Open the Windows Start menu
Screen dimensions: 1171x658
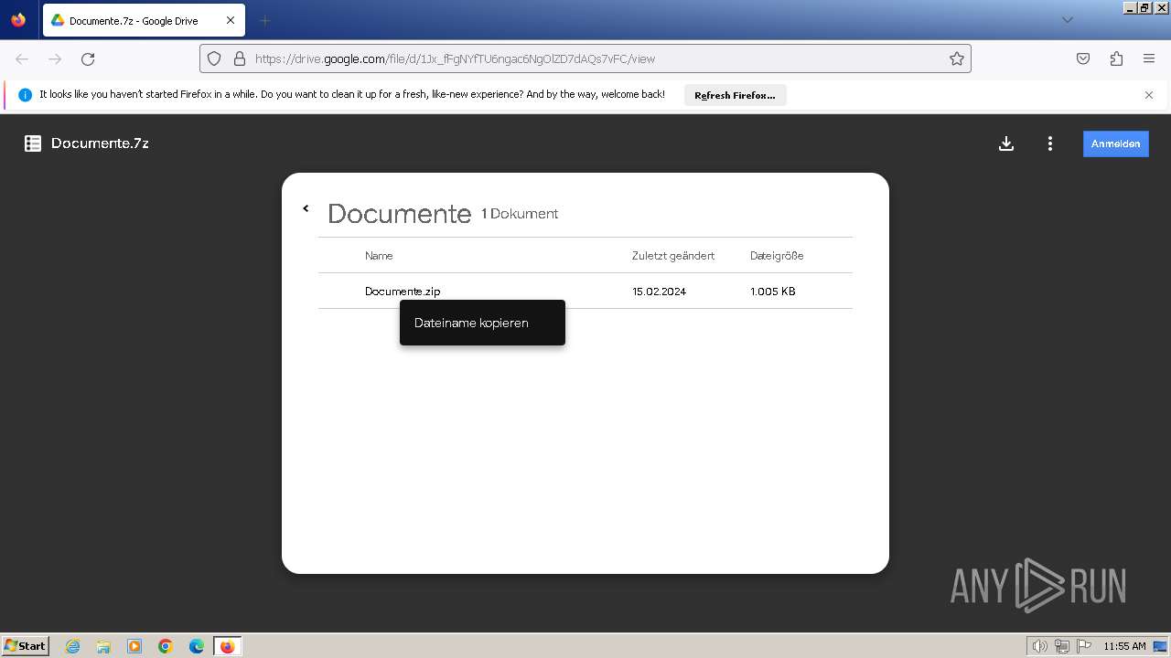(25, 645)
